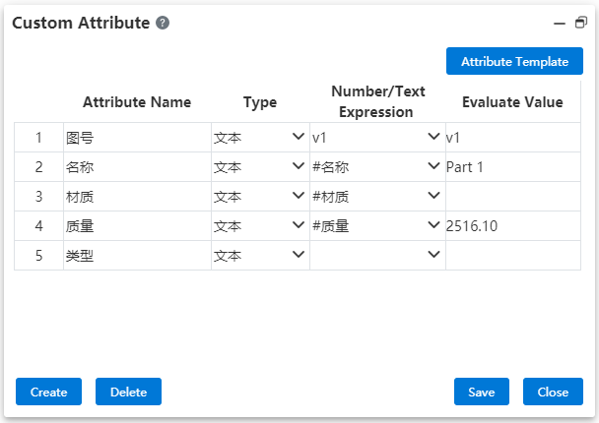The height and width of the screenshot is (423, 599).
Task: Open the help icon beside Custom Attribute
Action: 163,23
